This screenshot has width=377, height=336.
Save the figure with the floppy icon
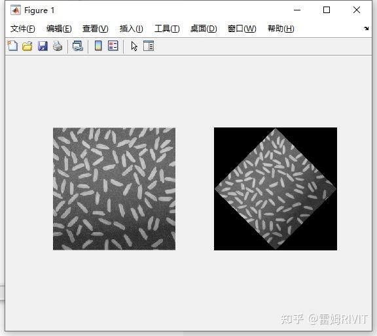[x=43, y=46]
